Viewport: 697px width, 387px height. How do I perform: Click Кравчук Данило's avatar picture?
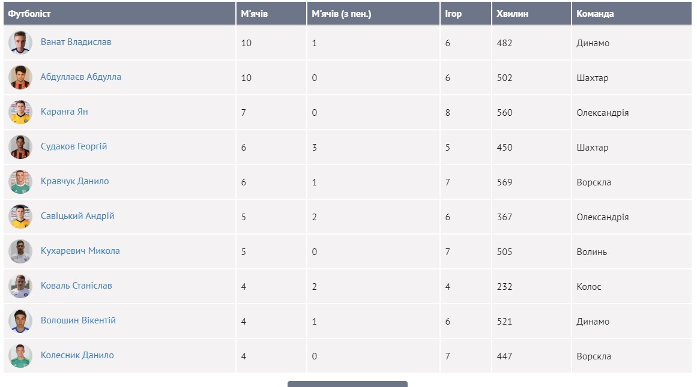tap(20, 182)
